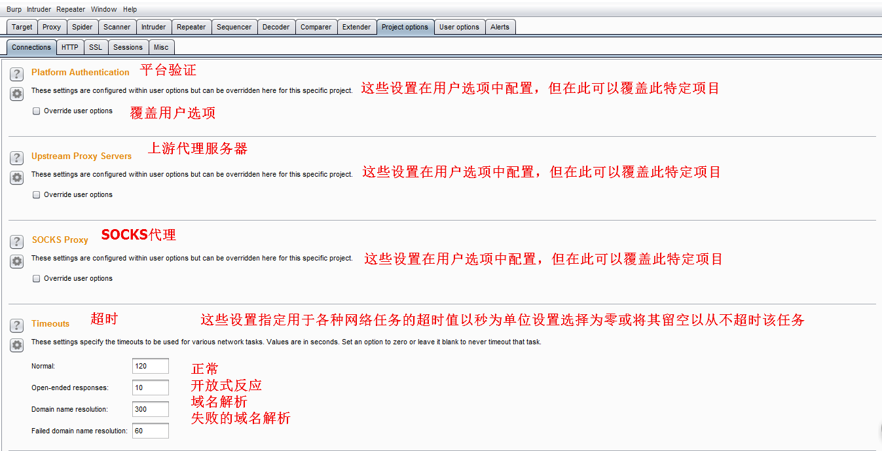Click the 'Open-ended responses:' label
This screenshot has height=451, width=882.
(70, 388)
